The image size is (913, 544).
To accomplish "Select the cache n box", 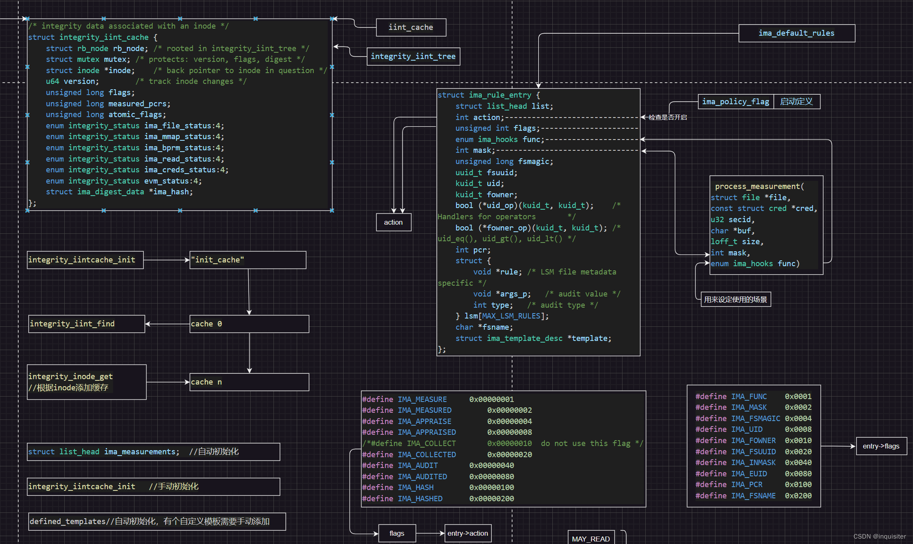I will tap(249, 382).
